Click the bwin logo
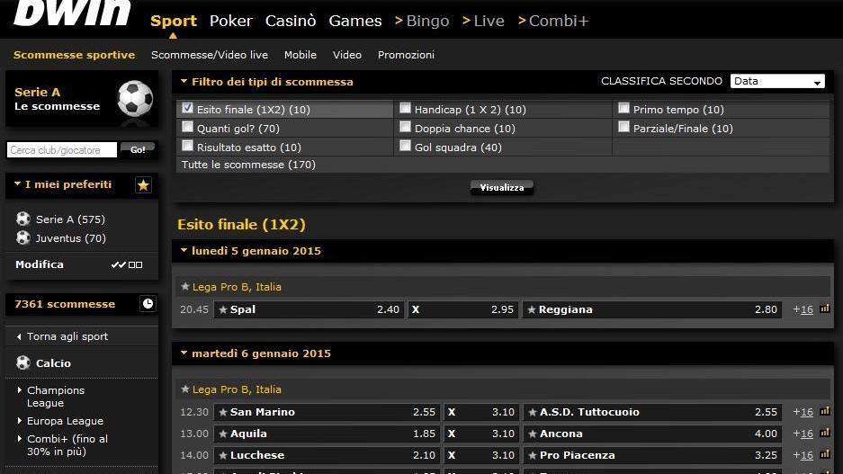The width and height of the screenshot is (843, 474). coord(72,12)
